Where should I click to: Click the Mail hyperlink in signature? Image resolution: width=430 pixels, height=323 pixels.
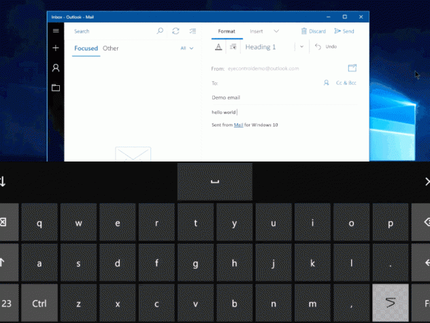click(x=238, y=125)
